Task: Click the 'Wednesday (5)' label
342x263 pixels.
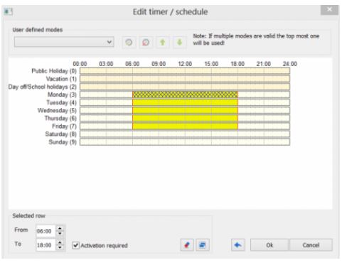Action: pyautogui.click(x=57, y=110)
